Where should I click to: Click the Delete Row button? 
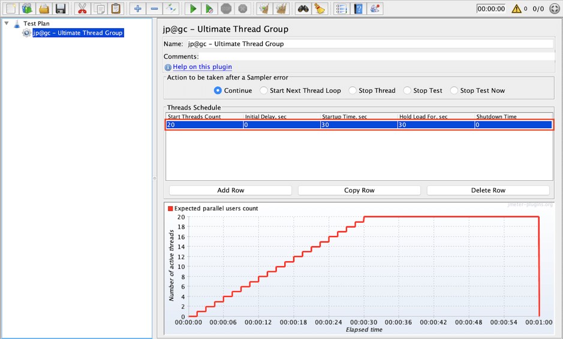pos(488,190)
